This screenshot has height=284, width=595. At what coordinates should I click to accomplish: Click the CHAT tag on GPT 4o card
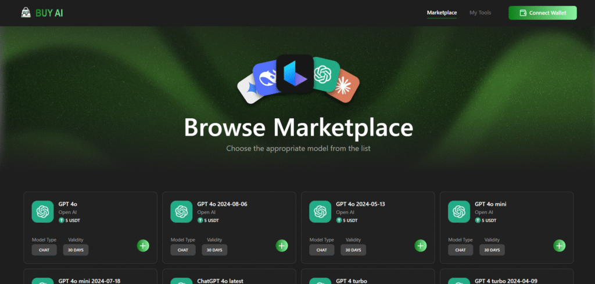[44, 250]
